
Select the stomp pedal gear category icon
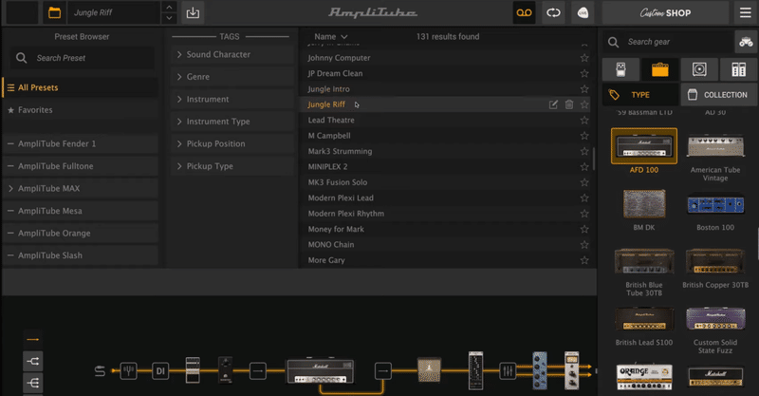620,69
